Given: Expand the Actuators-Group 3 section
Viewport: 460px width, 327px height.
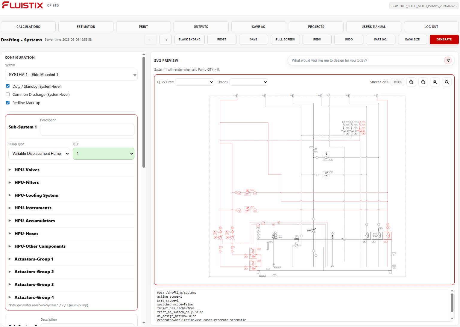Looking at the screenshot, I should pyautogui.click(x=71, y=284).
